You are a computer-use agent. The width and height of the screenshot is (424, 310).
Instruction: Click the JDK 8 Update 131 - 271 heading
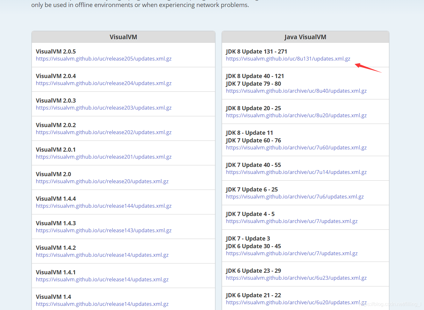[x=256, y=51]
